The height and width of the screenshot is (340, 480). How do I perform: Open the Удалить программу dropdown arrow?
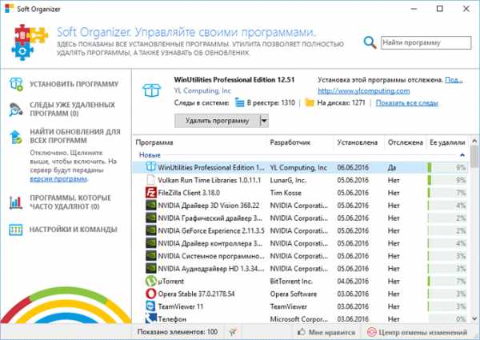tap(264, 121)
